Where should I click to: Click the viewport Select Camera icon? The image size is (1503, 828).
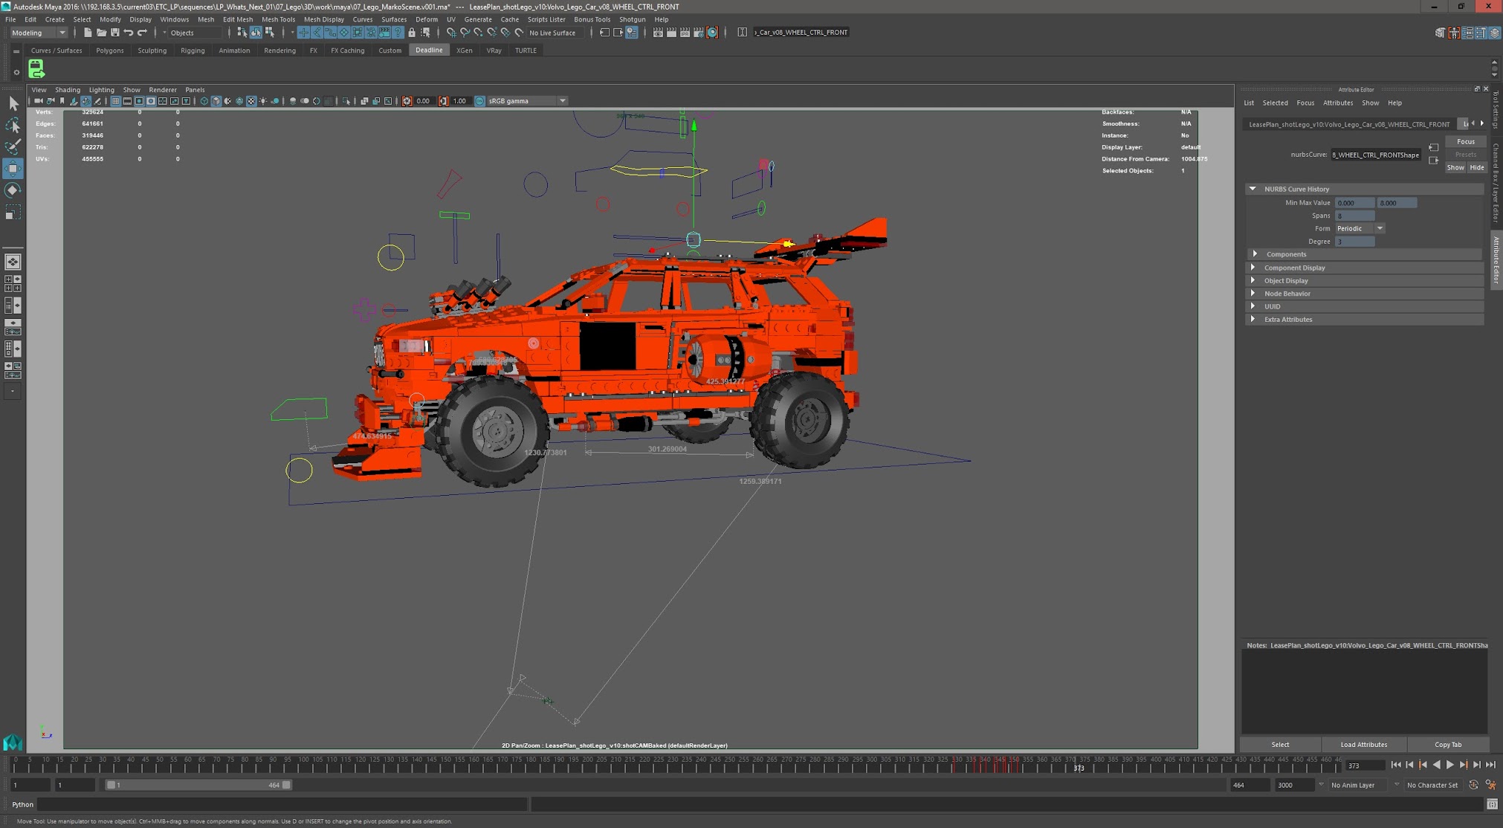click(x=39, y=101)
